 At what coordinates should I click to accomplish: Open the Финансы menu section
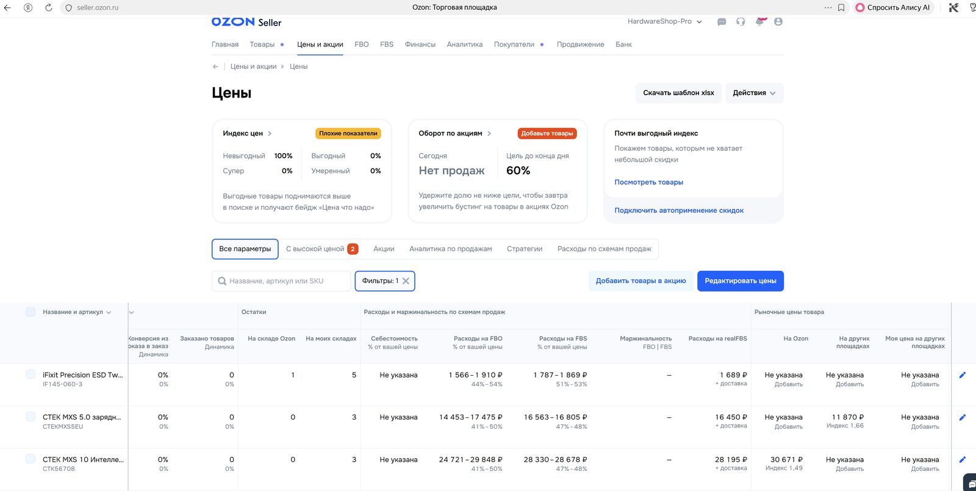[420, 45]
